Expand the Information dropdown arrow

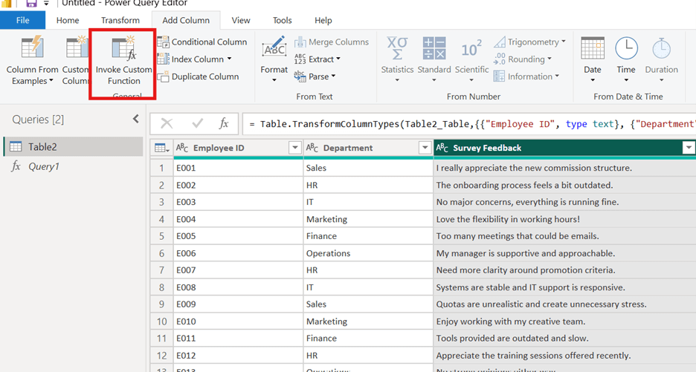tap(557, 76)
